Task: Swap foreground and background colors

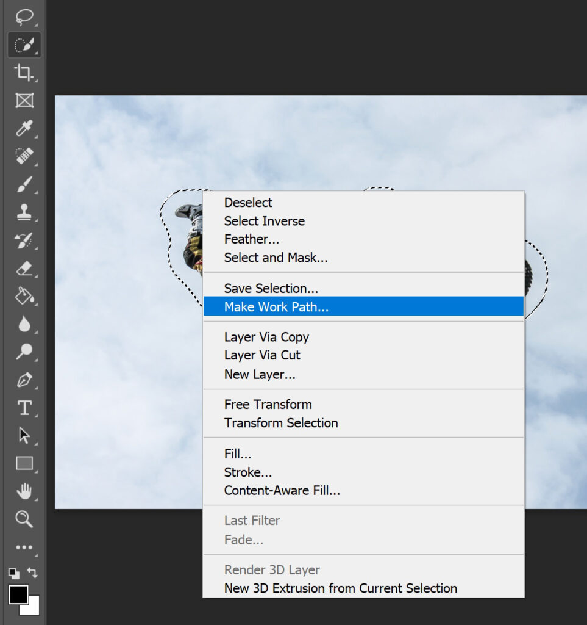Action: click(33, 573)
